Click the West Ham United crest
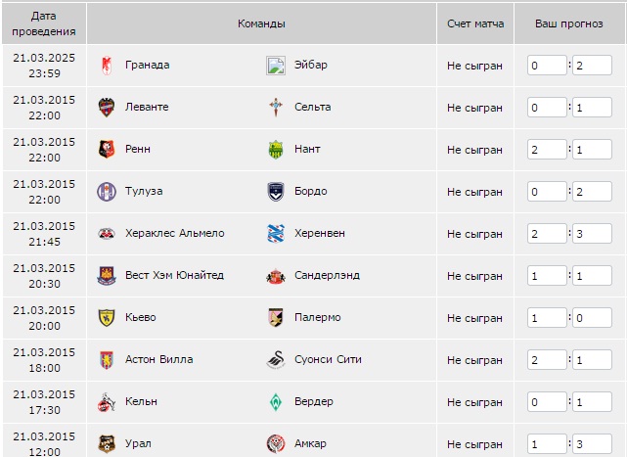627x457 pixels. (x=107, y=276)
